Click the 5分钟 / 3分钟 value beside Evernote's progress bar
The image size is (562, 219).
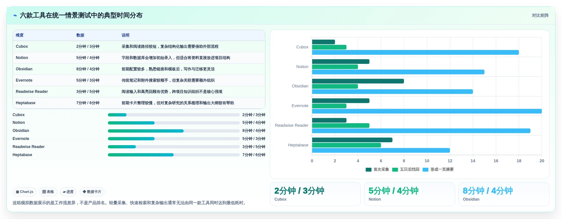254,139
